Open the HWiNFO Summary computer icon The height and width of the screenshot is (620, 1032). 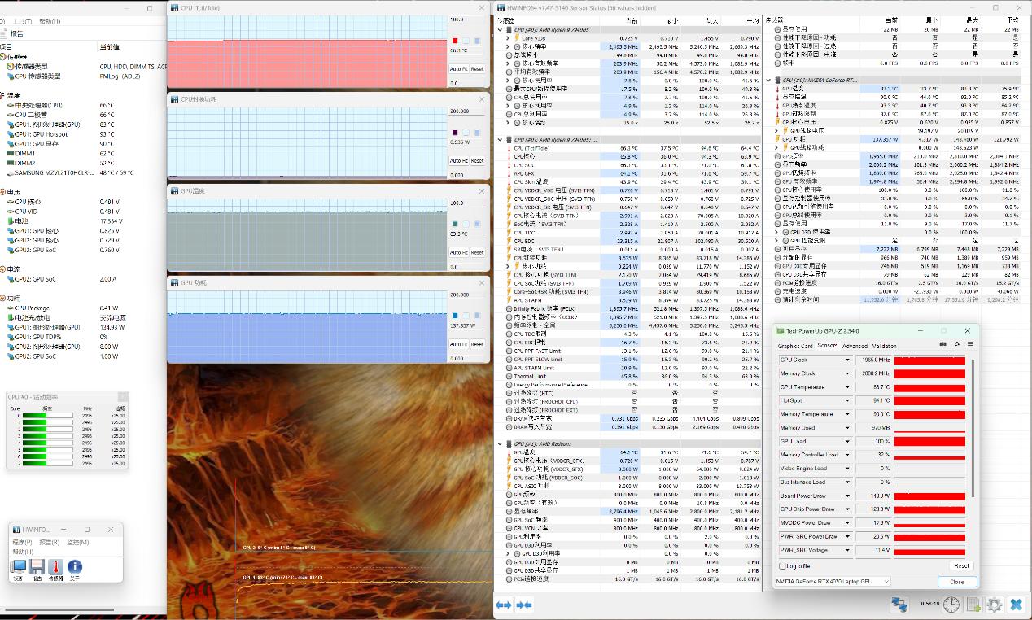19,566
